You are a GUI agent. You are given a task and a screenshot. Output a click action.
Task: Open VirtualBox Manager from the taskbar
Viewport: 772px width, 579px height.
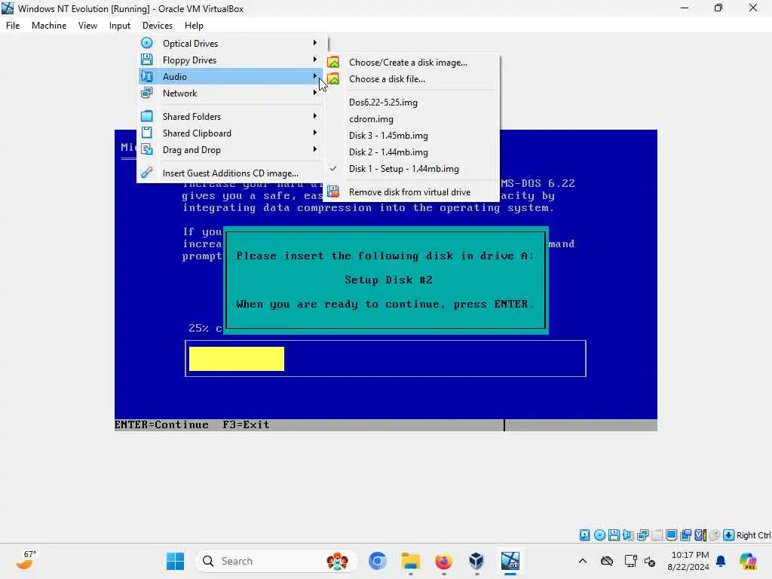pos(476,561)
